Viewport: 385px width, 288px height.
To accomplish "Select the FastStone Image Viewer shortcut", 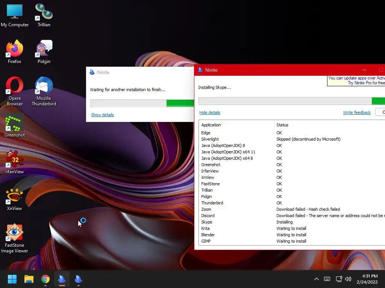I will click(15, 238).
